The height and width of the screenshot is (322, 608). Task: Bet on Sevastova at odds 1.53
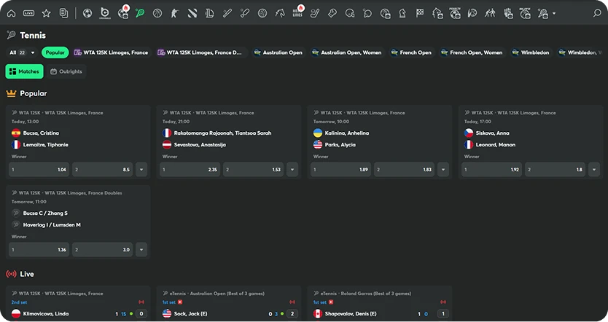[x=253, y=170]
